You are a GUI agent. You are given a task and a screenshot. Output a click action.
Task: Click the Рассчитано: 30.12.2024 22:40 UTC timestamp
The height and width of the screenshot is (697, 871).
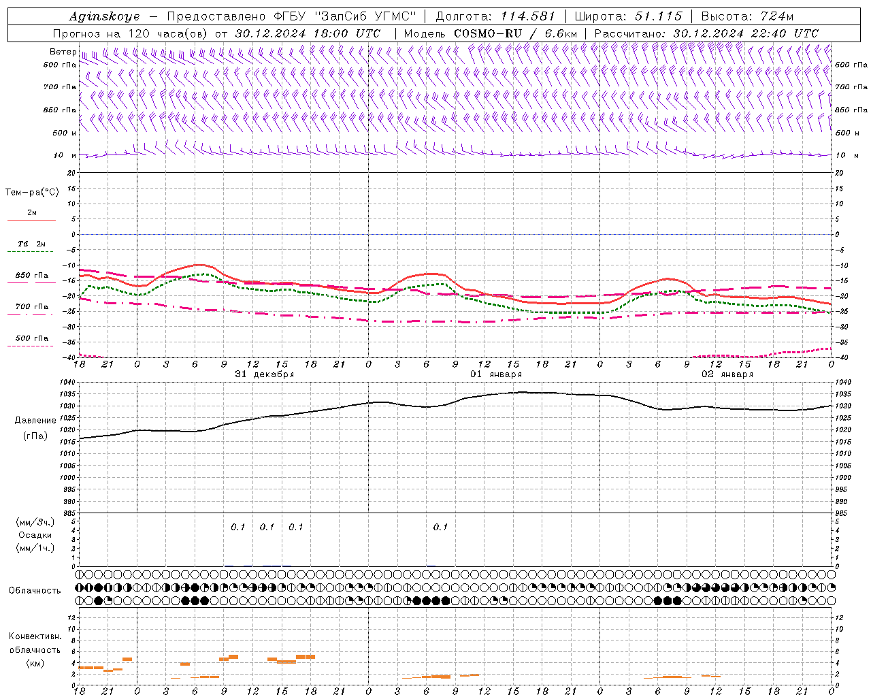pos(706,33)
